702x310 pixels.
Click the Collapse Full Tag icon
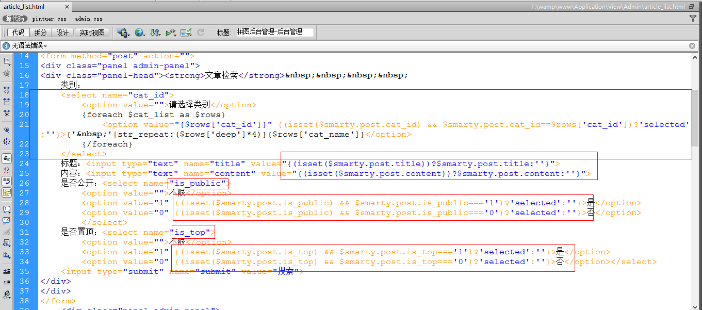pos(7,90)
